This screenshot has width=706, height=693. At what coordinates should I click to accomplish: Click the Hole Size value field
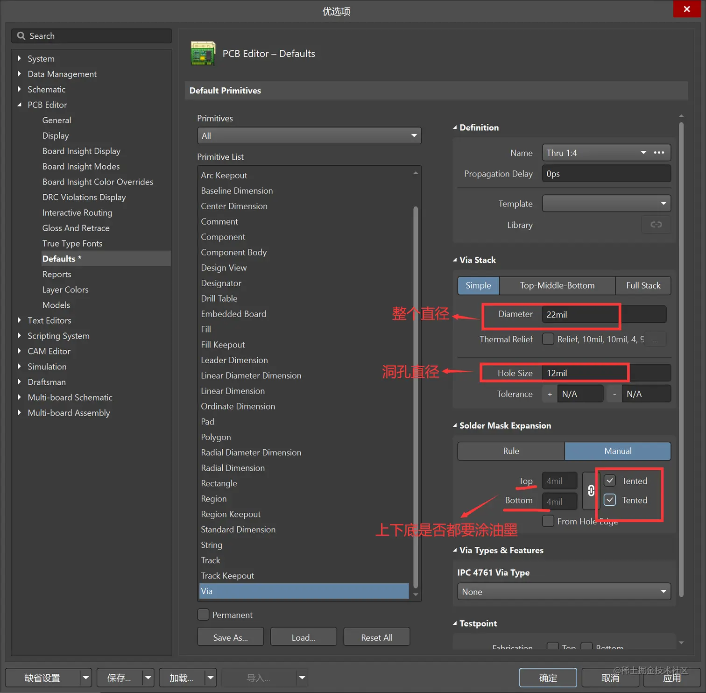pyautogui.click(x=606, y=373)
